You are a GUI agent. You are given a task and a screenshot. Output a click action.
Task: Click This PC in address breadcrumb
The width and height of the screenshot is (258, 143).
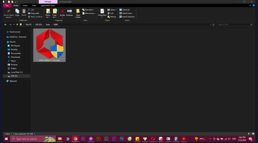pos(29,25)
